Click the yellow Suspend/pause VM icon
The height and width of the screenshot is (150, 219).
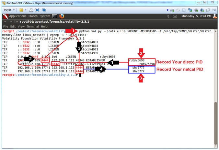tap(21, 10)
